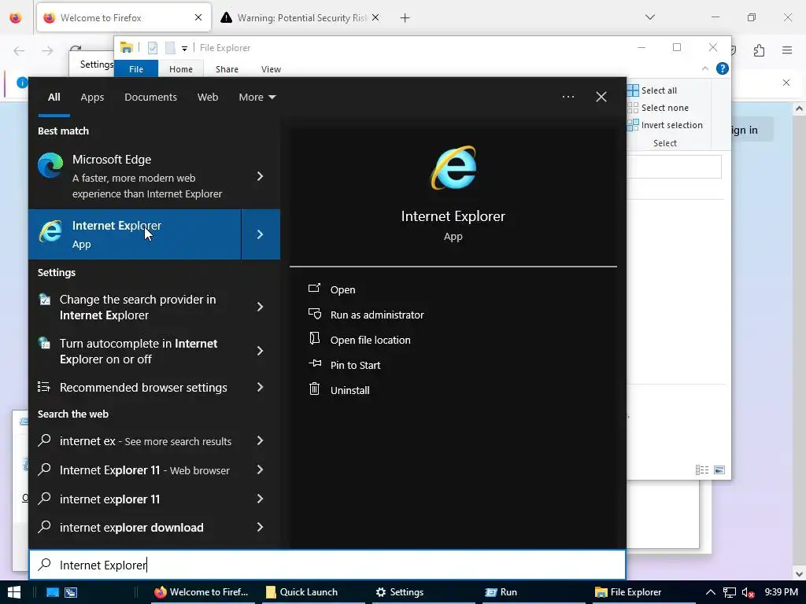Select Firefox 'Warning: Potential Security Risk' tab
Viewport: 806px width, 604px height.
[x=300, y=18]
